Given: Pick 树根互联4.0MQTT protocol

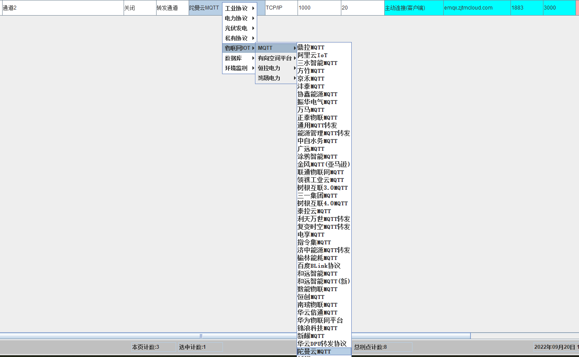Looking at the screenshot, I should 324,204.
